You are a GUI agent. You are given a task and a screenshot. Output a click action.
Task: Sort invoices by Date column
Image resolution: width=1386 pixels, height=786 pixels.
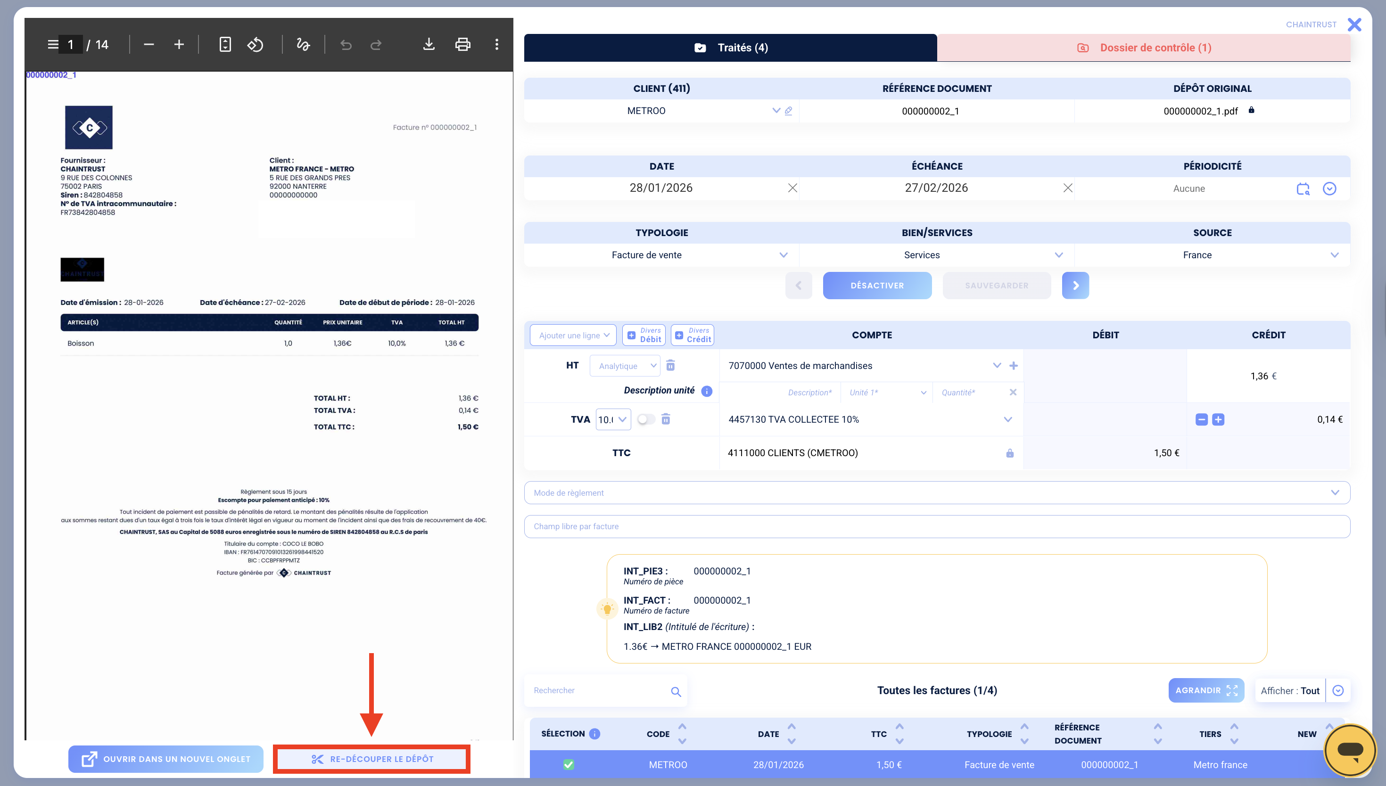pyautogui.click(x=792, y=734)
